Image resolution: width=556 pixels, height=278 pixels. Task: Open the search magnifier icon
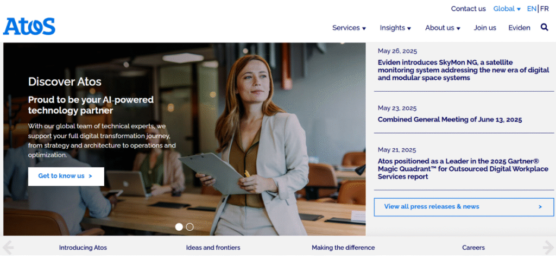click(x=544, y=27)
